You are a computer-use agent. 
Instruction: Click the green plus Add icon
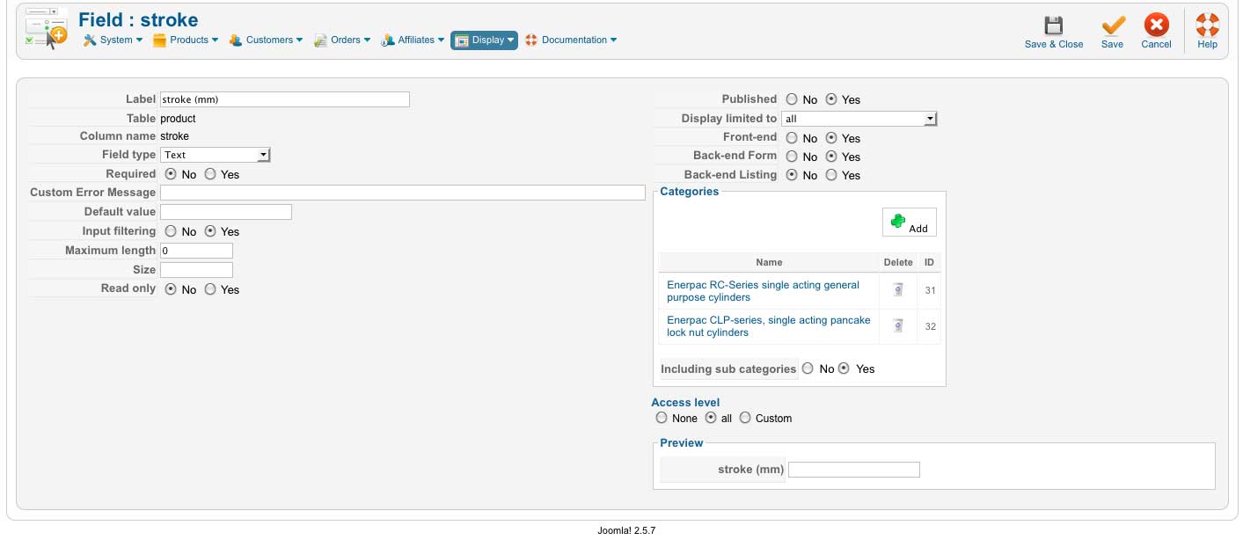[898, 222]
